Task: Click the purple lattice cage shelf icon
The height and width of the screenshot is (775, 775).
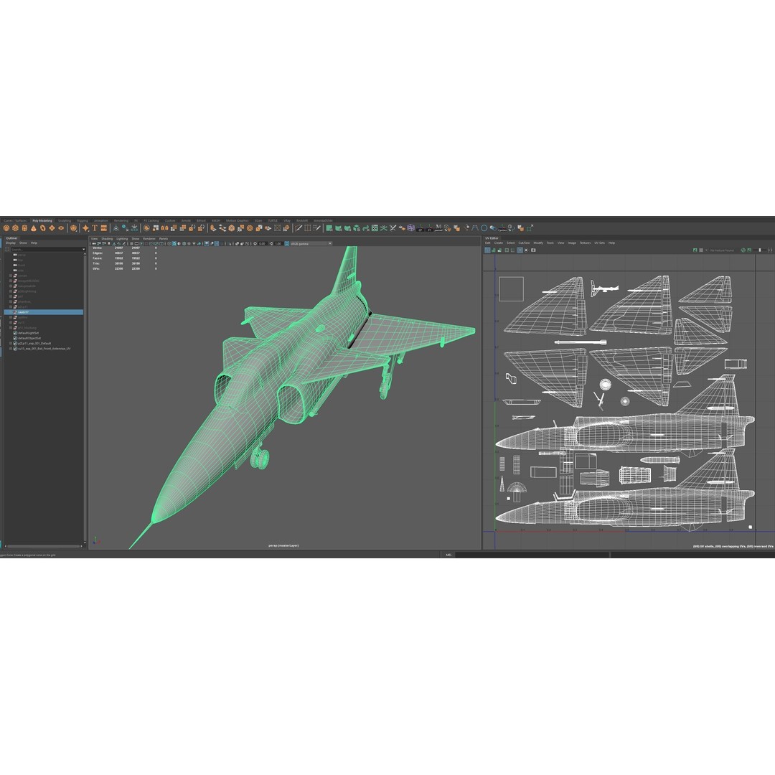Action: (410, 228)
